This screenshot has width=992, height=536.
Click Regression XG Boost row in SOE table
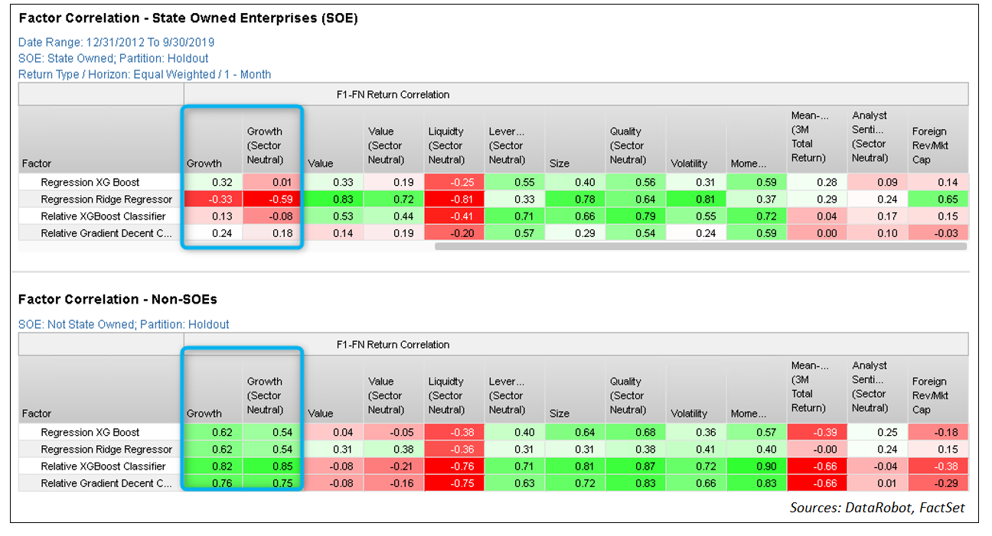pyautogui.click(x=90, y=183)
